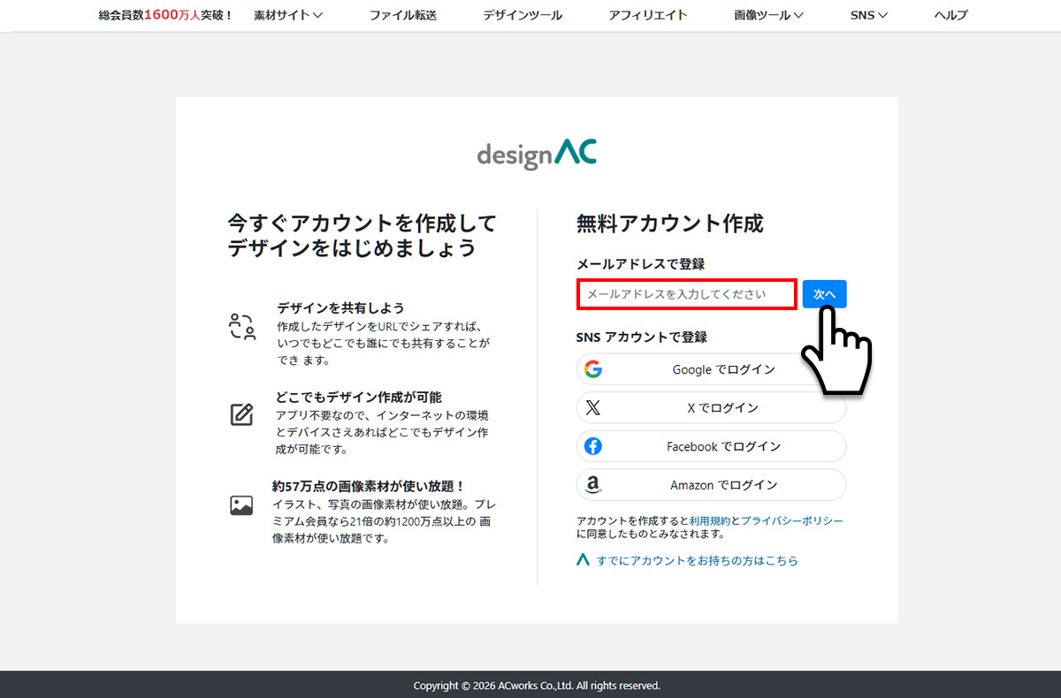Image resolution: width=1061 pixels, height=698 pixels.
Task: Click the 約57万点の画像素材が使い放題！ heading
Action: point(369,486)
